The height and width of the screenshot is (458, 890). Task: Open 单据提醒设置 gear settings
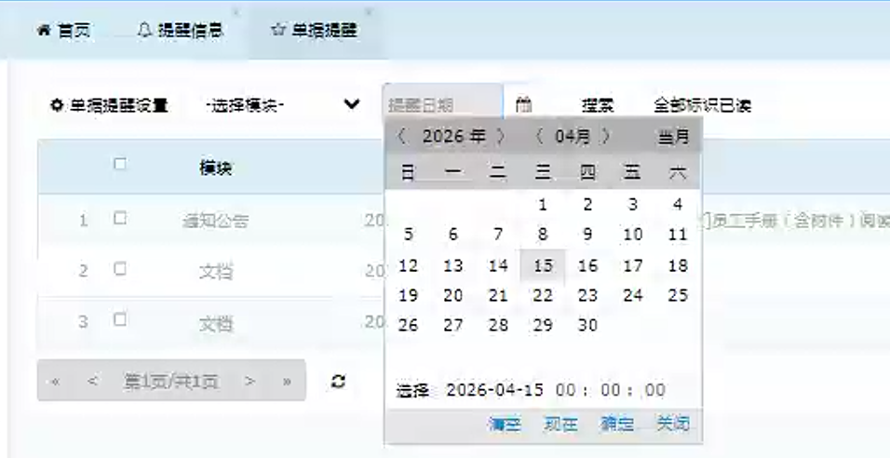click(109, 105)
